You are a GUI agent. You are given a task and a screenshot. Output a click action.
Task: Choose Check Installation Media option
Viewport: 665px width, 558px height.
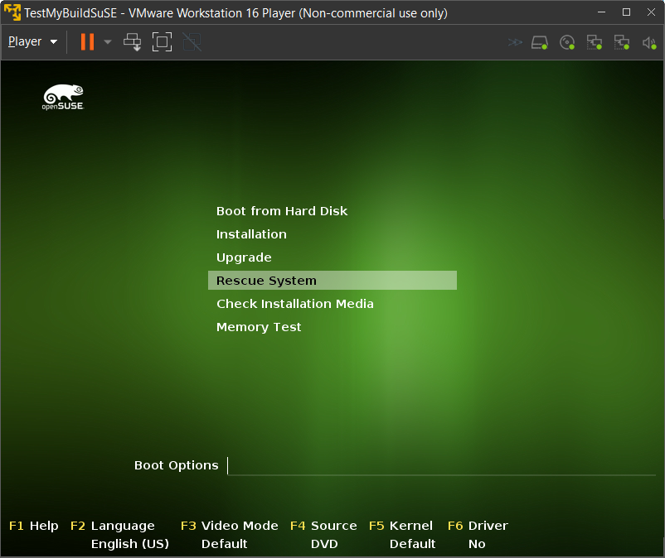(x=294, y=304)
